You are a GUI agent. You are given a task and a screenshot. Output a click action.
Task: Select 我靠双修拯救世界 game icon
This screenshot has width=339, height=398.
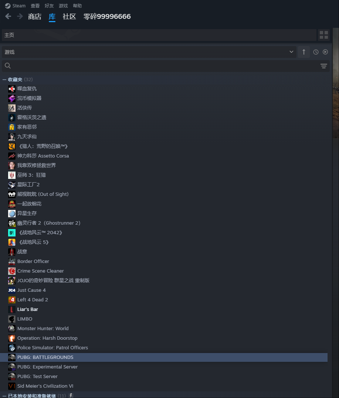tap(12, 166)
